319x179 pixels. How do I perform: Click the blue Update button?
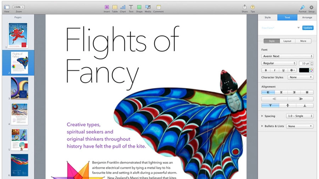pyautogui.click(x=308, y=28)
